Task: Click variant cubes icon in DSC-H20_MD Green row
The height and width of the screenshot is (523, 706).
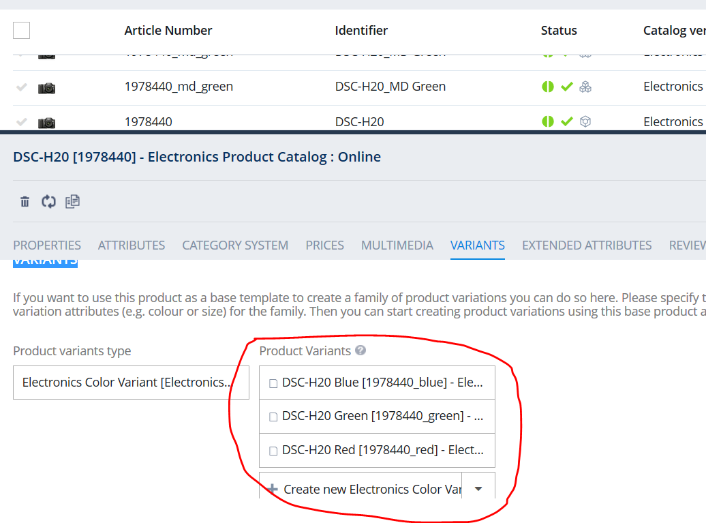Action: click(x=585, y=87)
